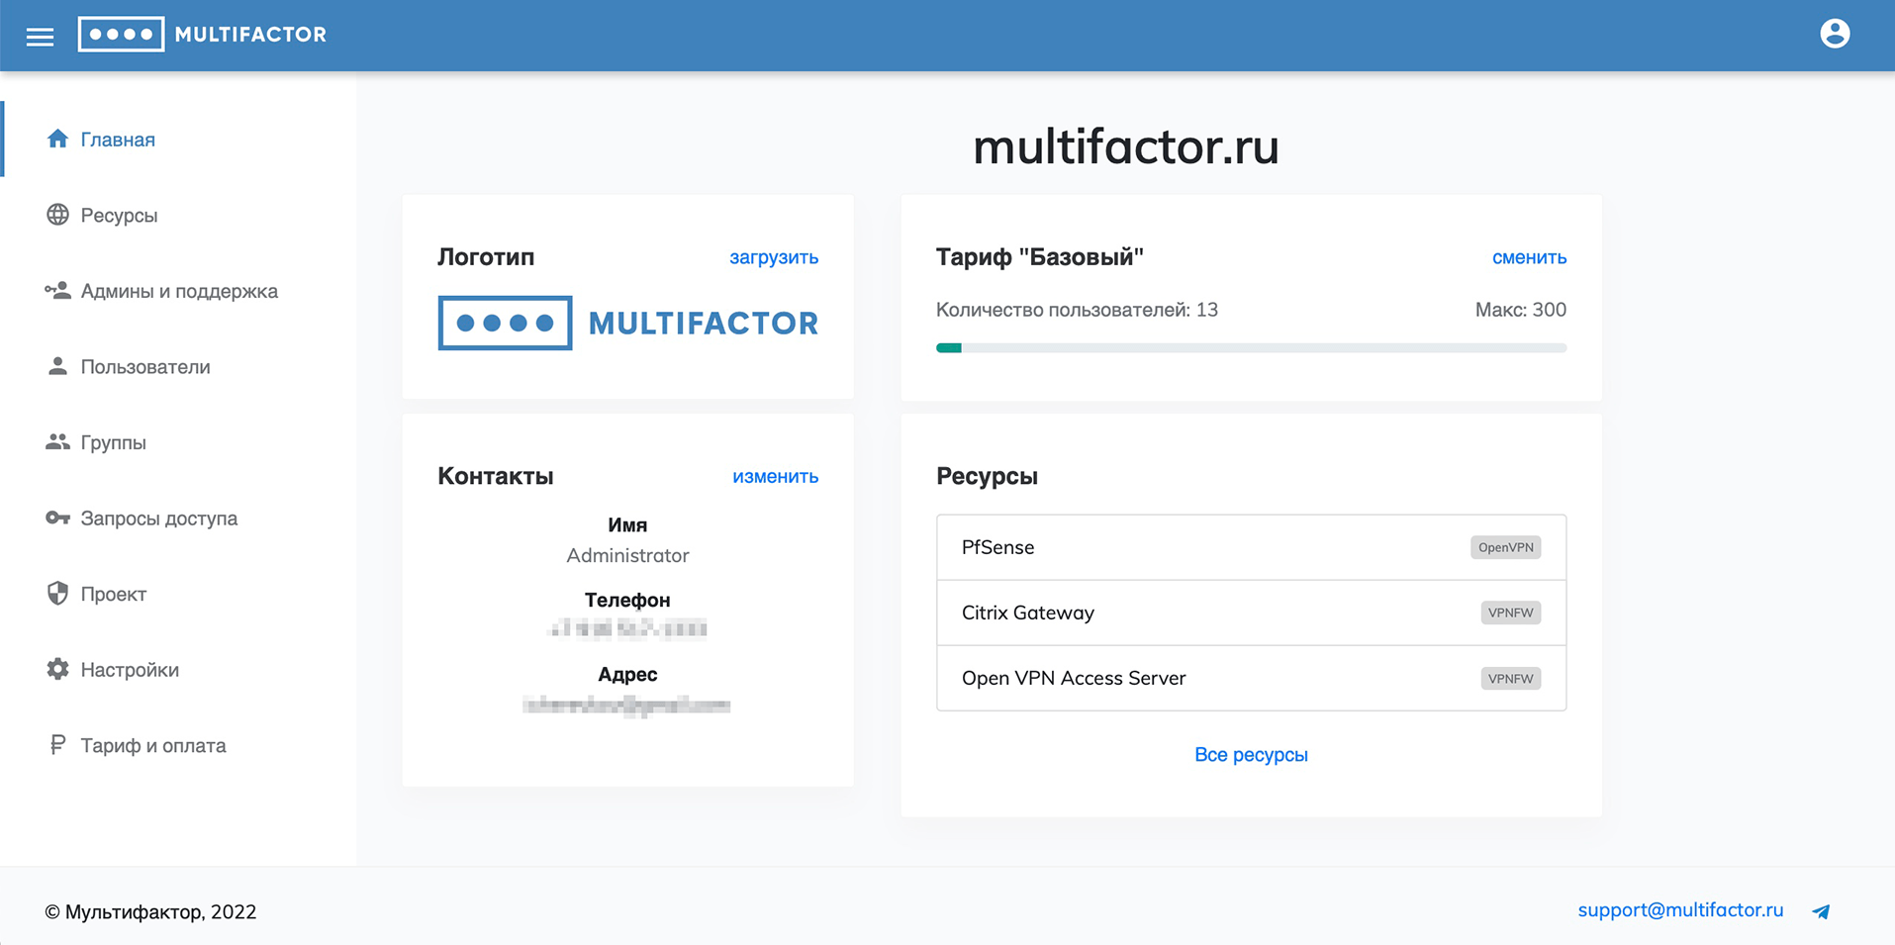The width and height of the screenshot is (1895, 945).
Task: Click Макс: 300 text
Action: tap(1520, 310)
